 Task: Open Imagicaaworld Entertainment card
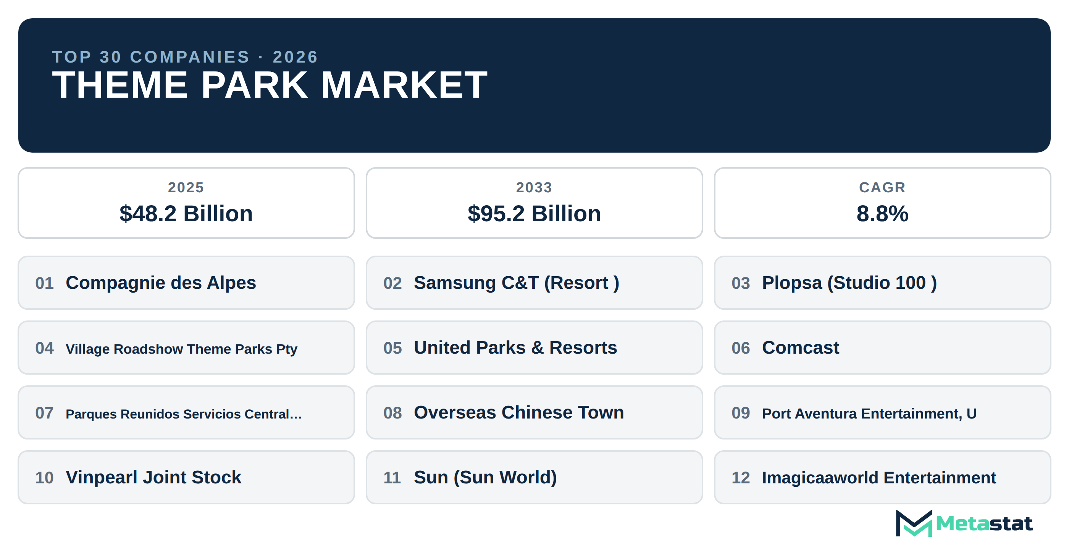[882, 477]
